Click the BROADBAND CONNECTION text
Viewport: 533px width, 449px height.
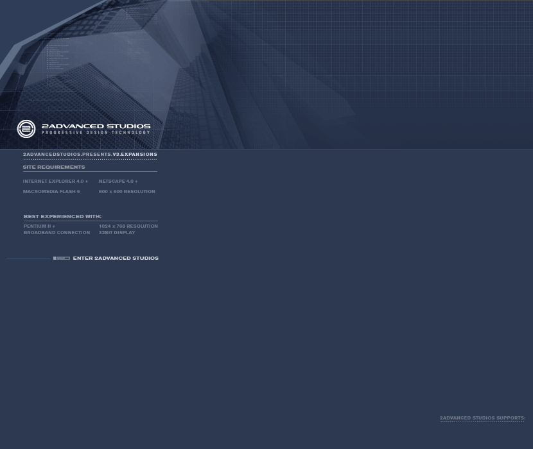[x=57, y=233]
